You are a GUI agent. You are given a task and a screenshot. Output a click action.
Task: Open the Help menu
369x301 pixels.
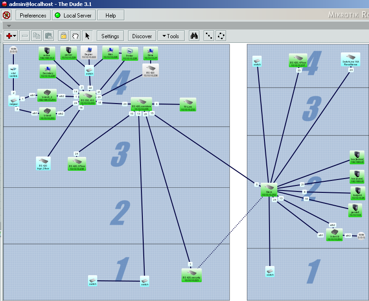[x=111, y=16]
